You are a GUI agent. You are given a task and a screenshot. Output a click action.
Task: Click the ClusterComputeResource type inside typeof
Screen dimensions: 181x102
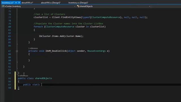[105, 17]
